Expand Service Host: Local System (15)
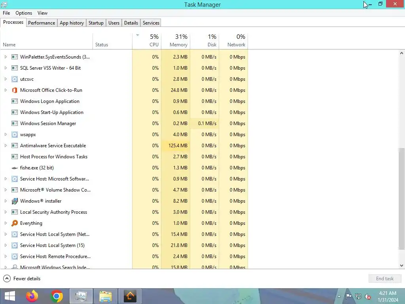This screenshot has width=405, height=304. [x=6, y=245]
